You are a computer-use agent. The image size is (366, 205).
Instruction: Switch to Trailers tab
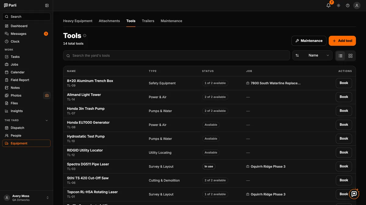[x=148, y=21]
